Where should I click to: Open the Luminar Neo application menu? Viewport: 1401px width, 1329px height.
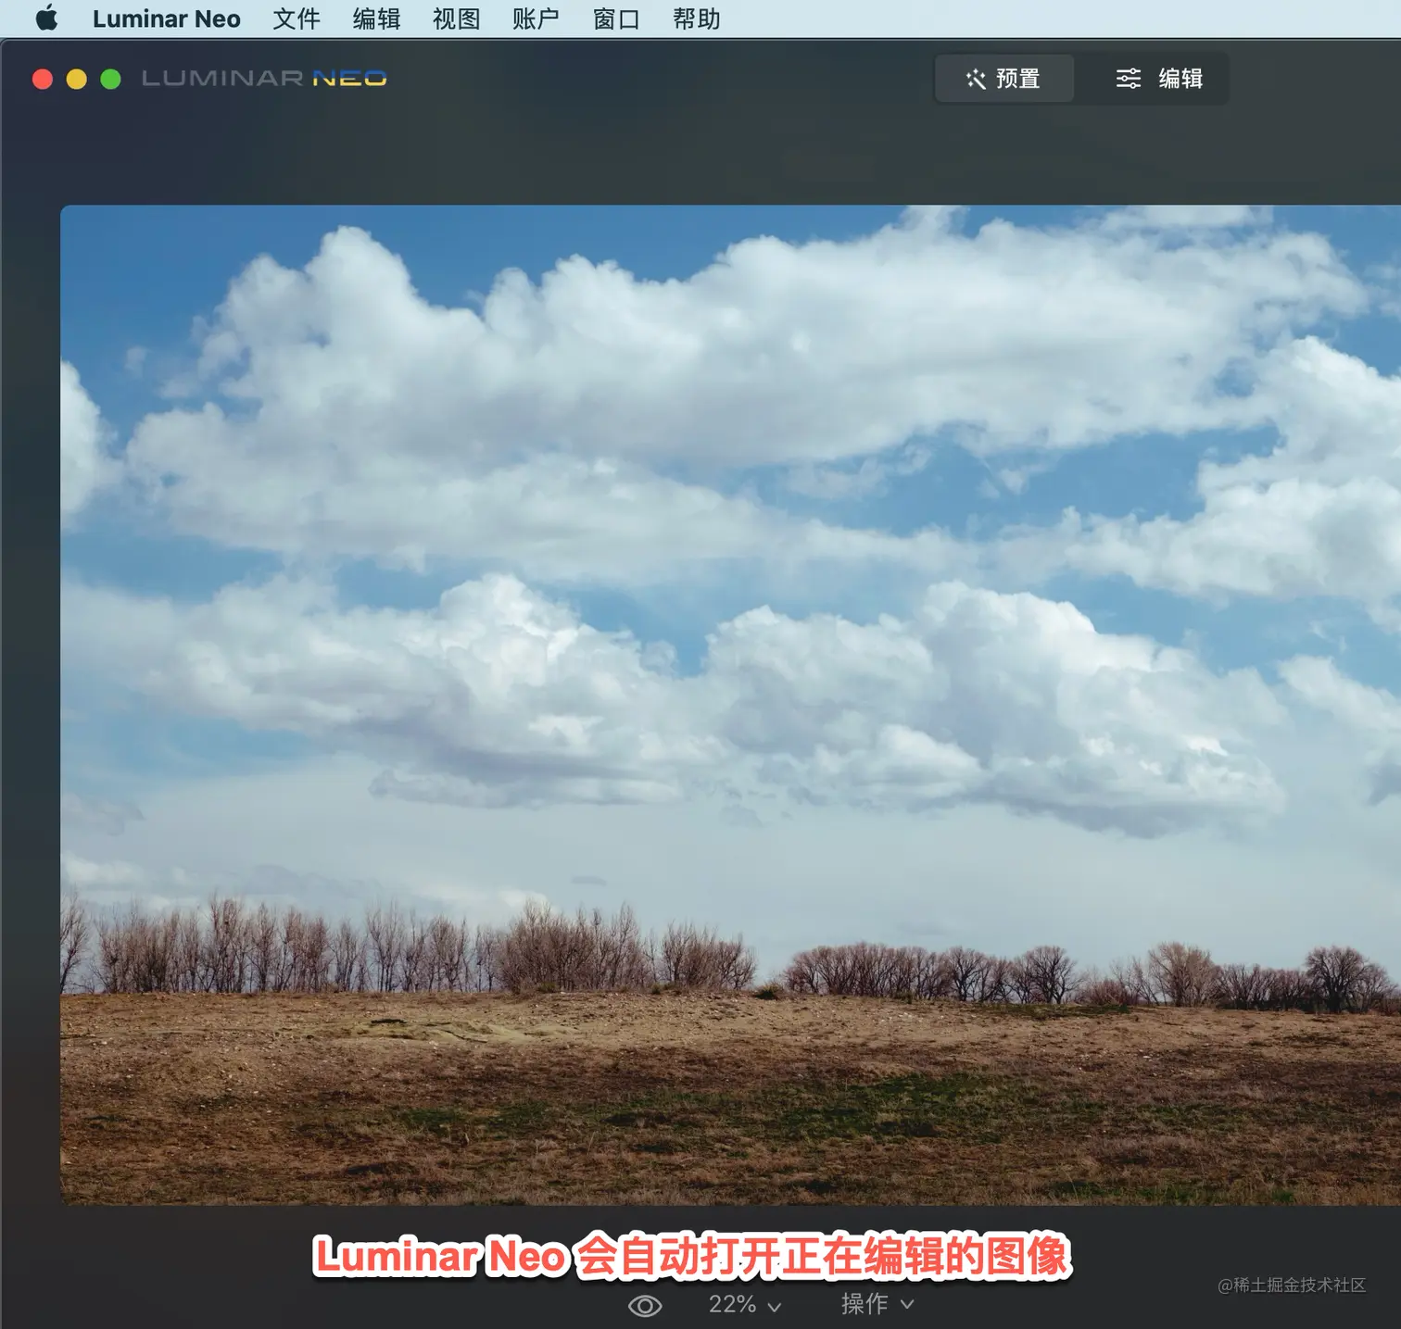[167, 19]
